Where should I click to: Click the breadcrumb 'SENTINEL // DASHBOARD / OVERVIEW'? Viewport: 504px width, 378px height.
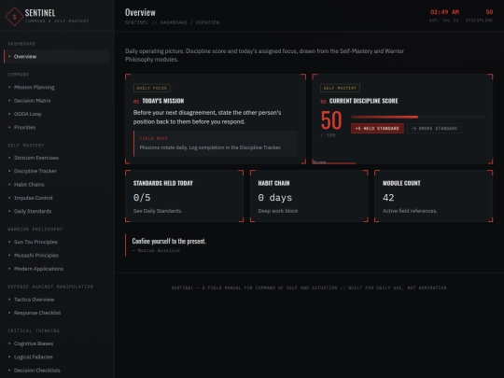pos(173,22)
